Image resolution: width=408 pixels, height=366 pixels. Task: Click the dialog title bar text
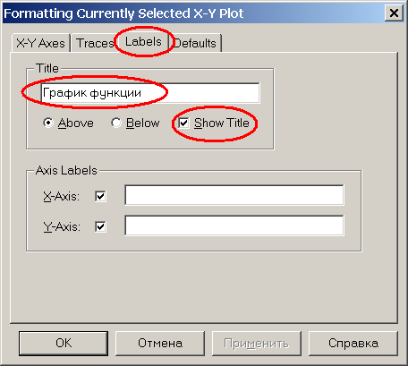coord(123,13)
